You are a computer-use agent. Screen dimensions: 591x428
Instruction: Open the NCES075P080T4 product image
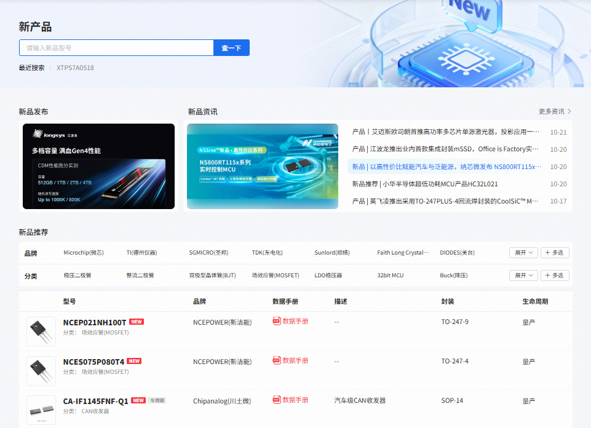click(x=41, y=370)
